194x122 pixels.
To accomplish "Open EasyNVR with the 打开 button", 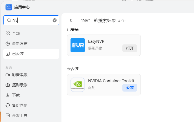I will 130,48.
